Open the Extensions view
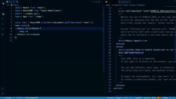Image resolution: width=176 pixels, height=99 pixels. 3,29
